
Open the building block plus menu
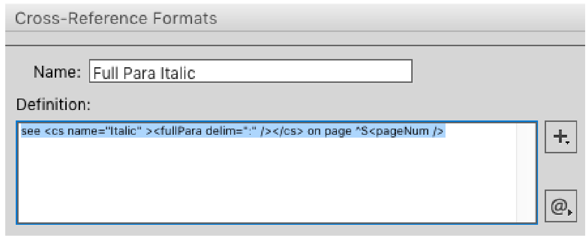tap(560, 137)
